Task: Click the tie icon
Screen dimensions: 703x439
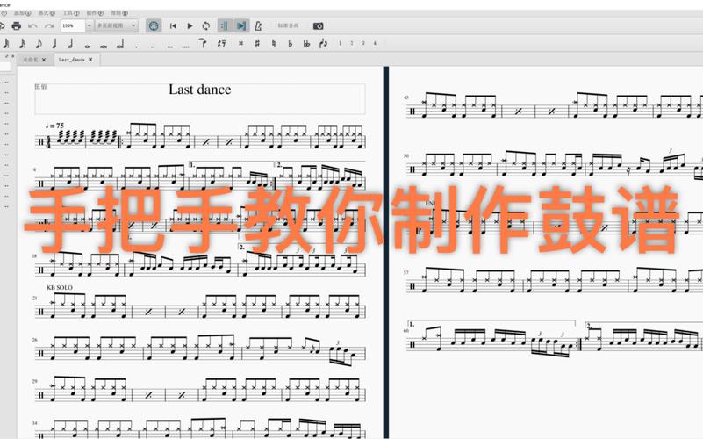Action: coord(203,44)
